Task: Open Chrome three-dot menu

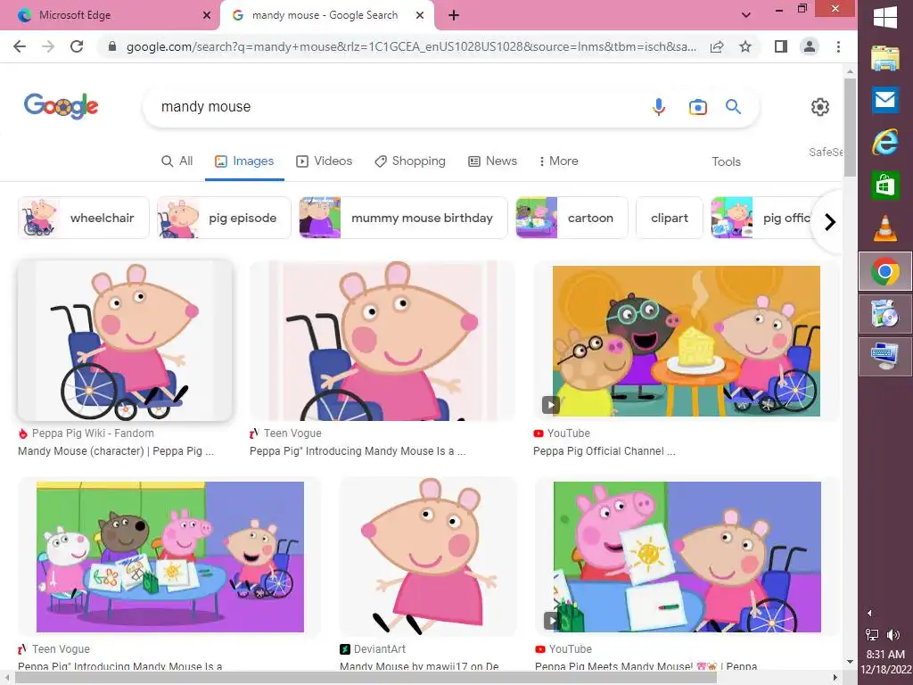Action: pos(838,46)
